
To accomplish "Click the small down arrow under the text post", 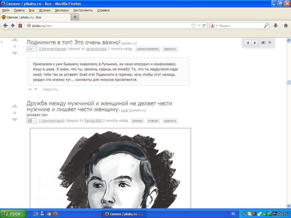I will (36, 89).
